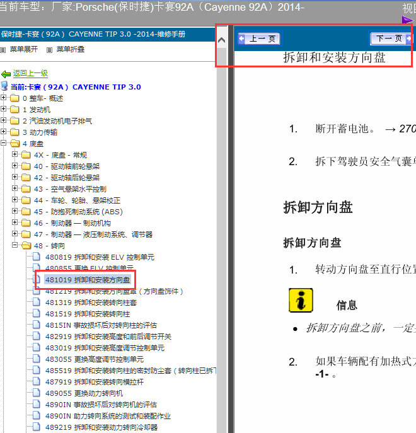Open 4815IN 事故损坏后对转向柱的评估
The width and height of the screenshot is (416, 433).
pyautogui.click(x=101, y=325)
